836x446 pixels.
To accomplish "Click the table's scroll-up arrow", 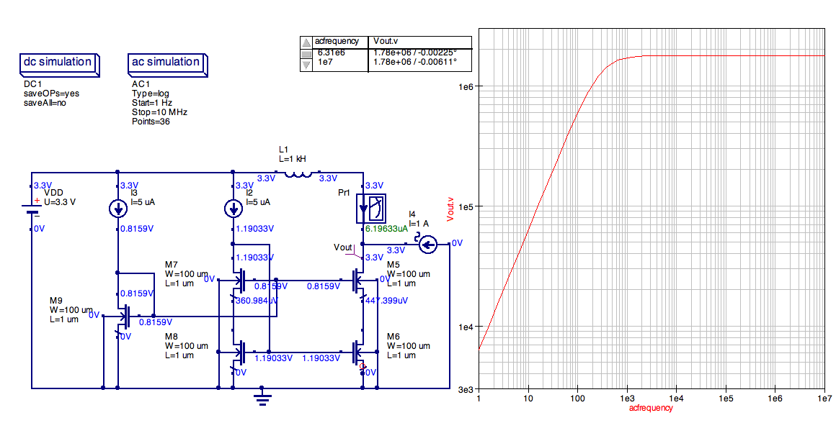I will tap(308, 41).
